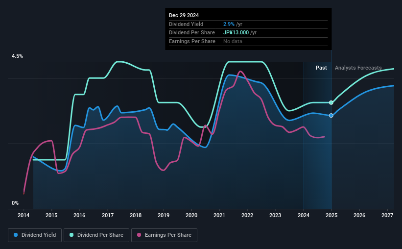The width and height of the screenshot is (402, 249).
Task: Click the tooltip date 'Dec 29 2024'
Action: point(184,15)
